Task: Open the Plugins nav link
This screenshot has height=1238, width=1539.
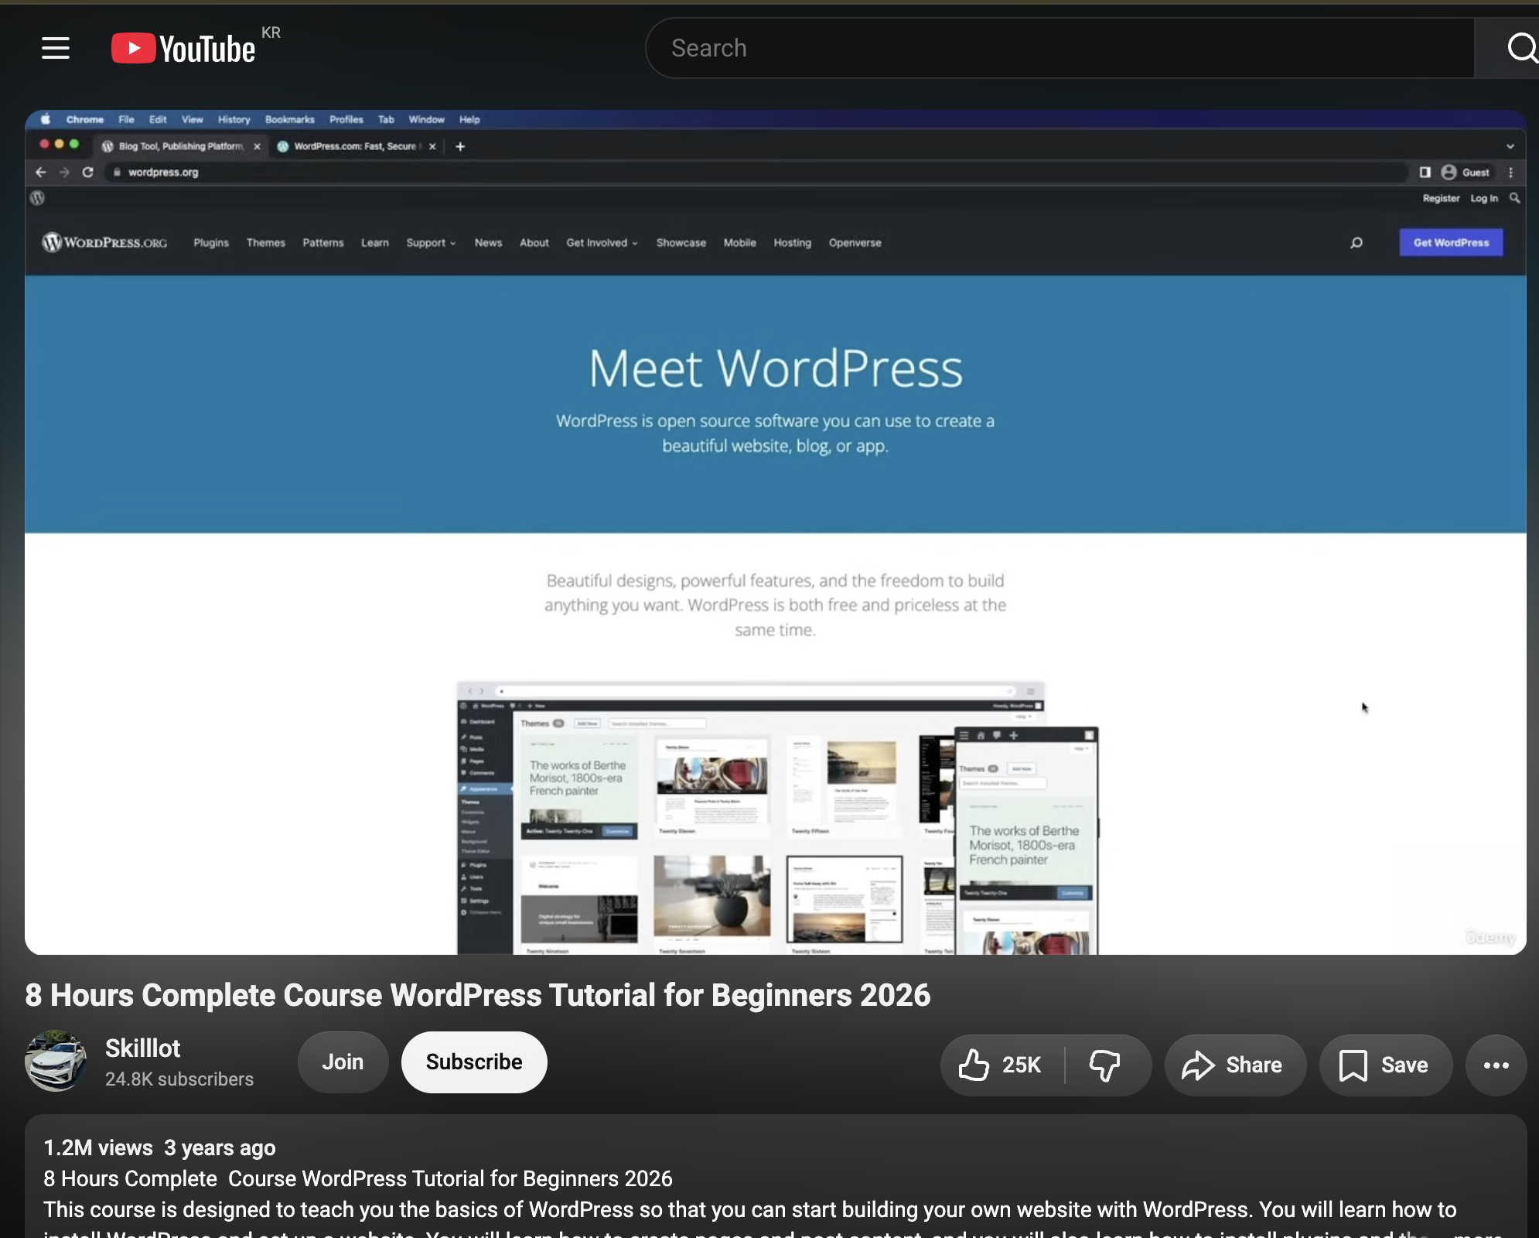Action: [211, 242]
